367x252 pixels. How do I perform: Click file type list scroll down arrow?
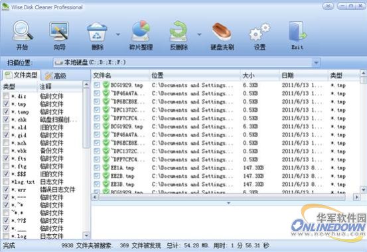coord(86,235)
